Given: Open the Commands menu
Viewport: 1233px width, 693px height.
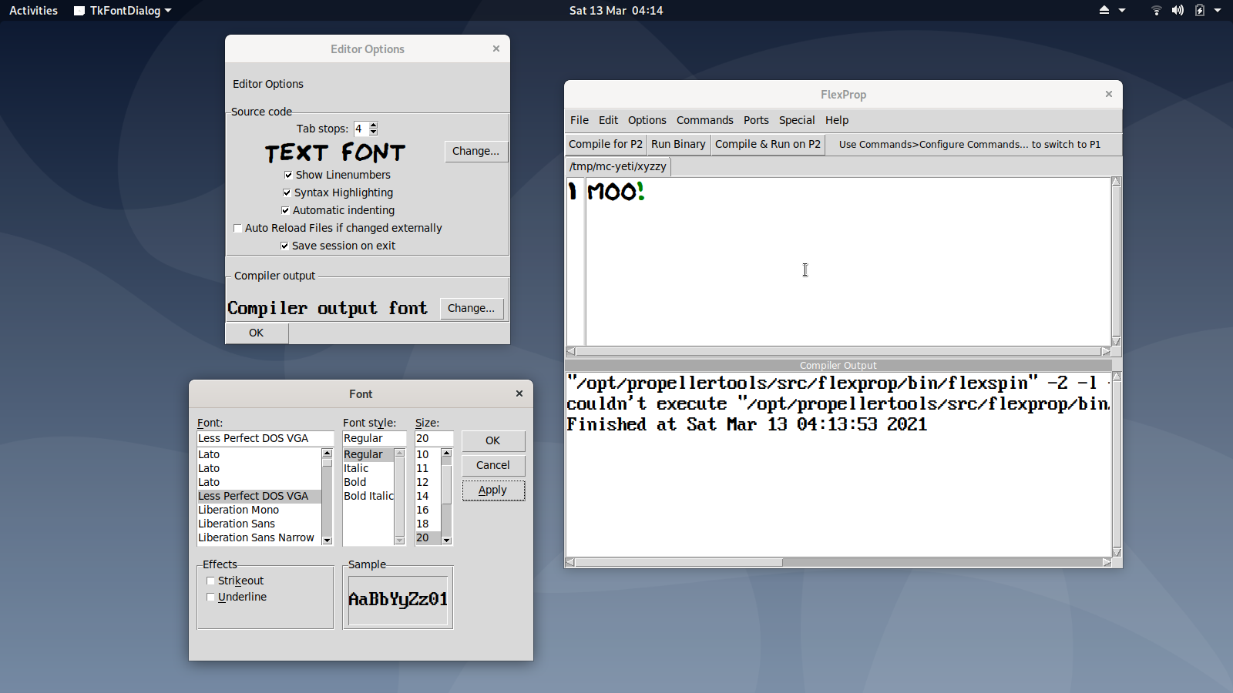Looking at the screenshot, I should click(704, 120).
